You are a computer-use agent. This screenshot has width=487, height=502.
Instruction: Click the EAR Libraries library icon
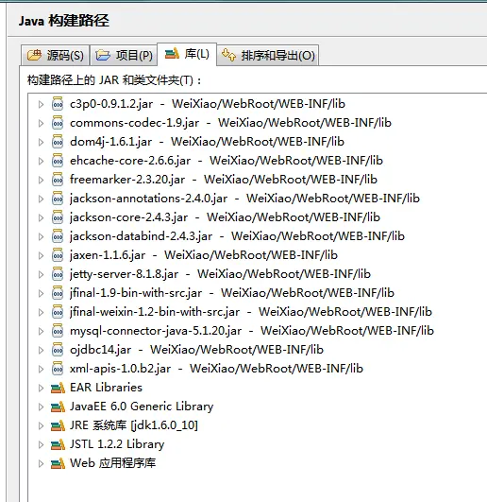point(58,388)
